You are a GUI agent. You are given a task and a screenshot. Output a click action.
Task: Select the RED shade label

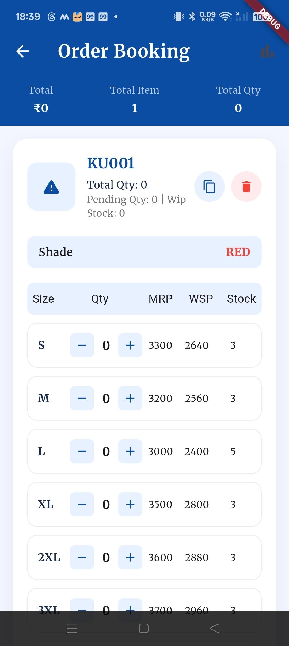pos(238,252)
